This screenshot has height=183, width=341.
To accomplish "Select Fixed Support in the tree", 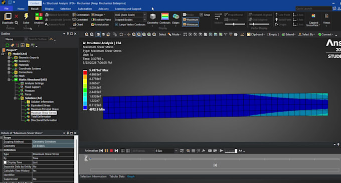I will (x=33, y=87).
